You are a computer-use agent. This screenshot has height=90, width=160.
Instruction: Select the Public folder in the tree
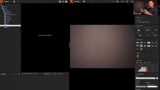tap(6, 27)
